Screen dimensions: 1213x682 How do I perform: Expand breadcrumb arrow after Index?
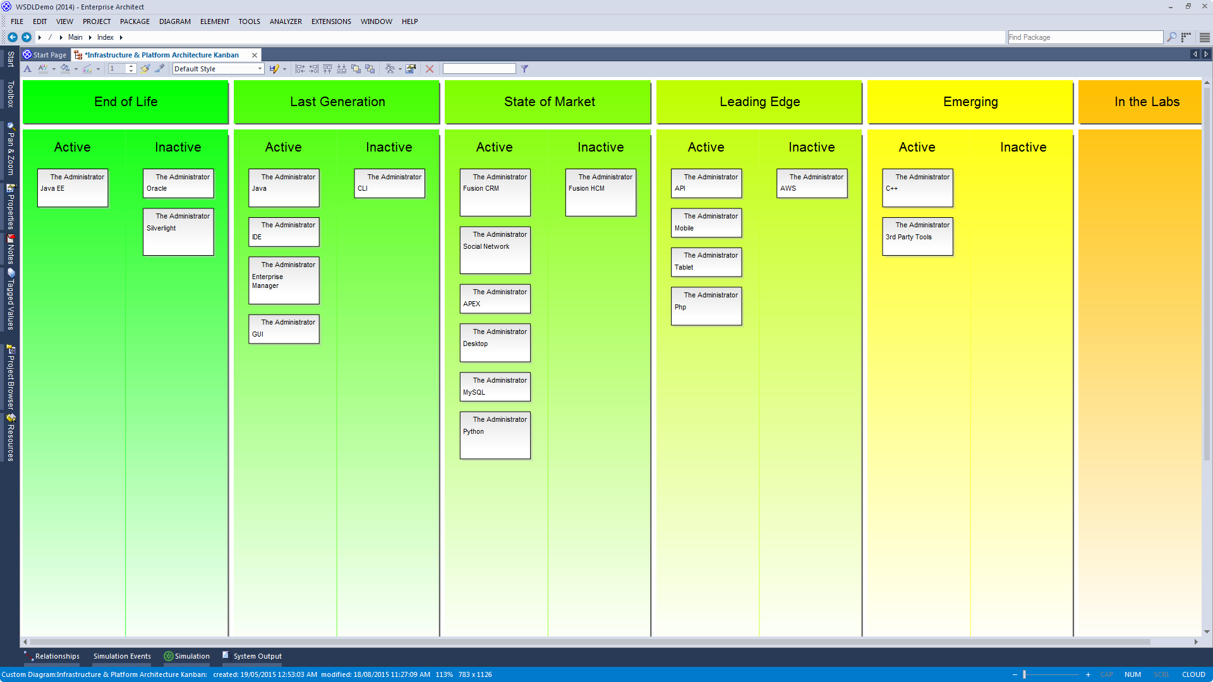point(121,37)
